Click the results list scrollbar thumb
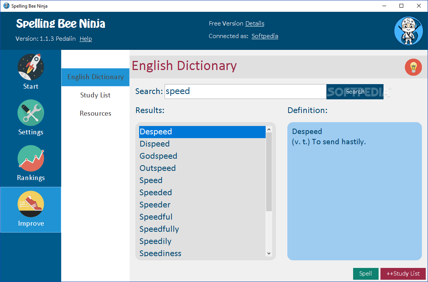Image resolution: width=428 pixels, height=282 pixels. [x=269, y=172]
